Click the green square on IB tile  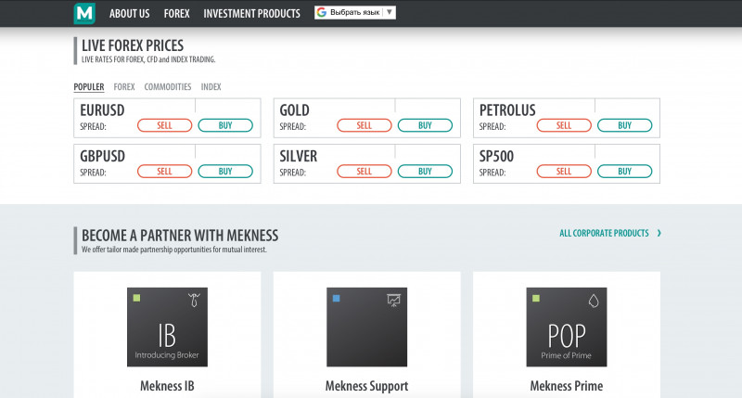tap(136, 298)
